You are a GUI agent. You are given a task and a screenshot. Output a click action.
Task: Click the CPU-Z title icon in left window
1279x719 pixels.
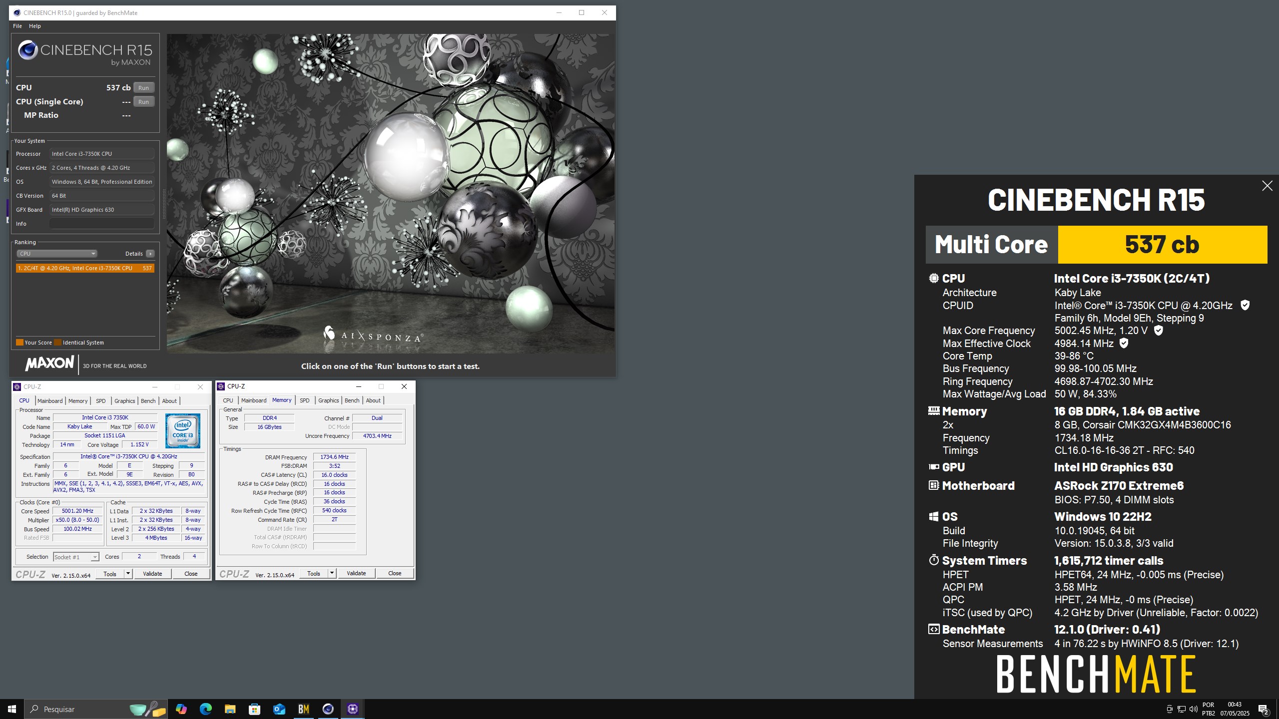coord(17,387)
